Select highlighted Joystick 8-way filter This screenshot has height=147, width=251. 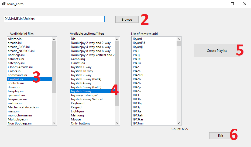(92, 91)
